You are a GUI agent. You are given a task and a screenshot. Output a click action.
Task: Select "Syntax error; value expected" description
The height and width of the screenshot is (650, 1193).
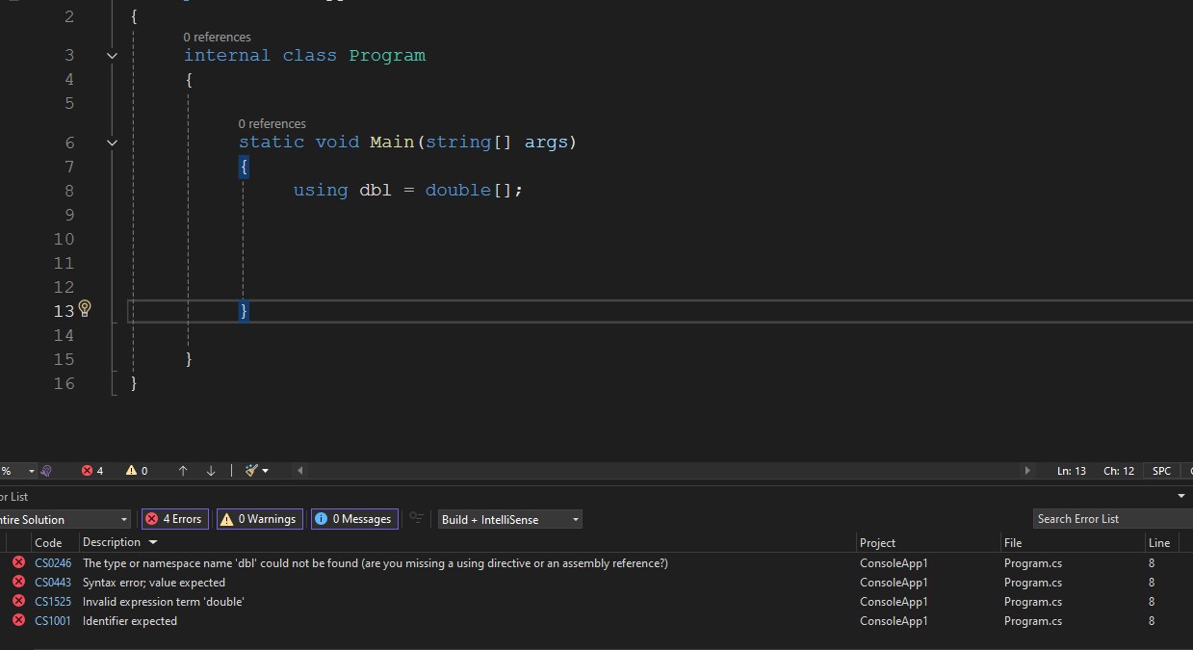pyautogui.click(x=154, y=582)
